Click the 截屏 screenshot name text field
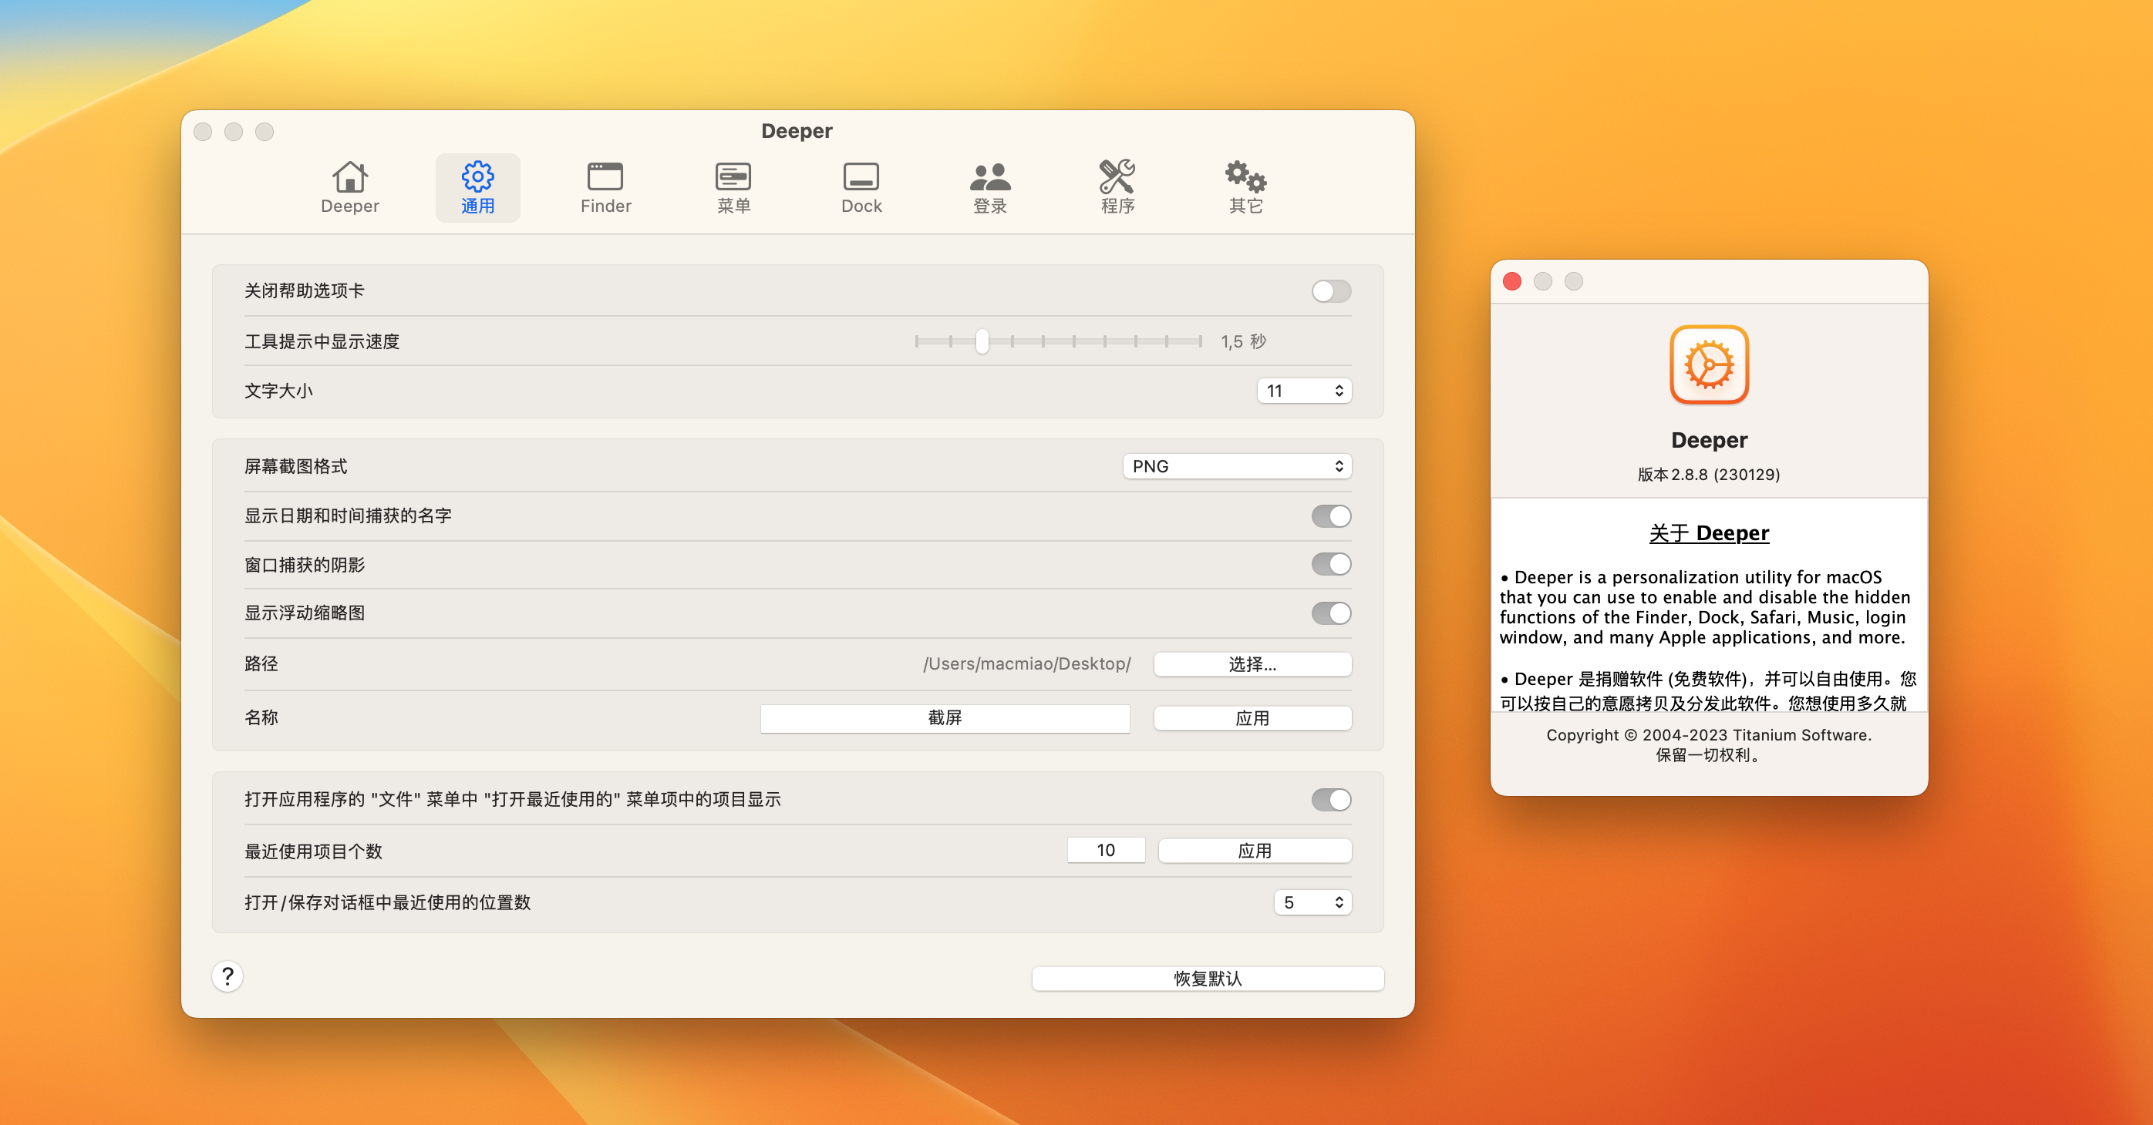The height and width of the screenshot is (1125, 2153). point(945,717)
